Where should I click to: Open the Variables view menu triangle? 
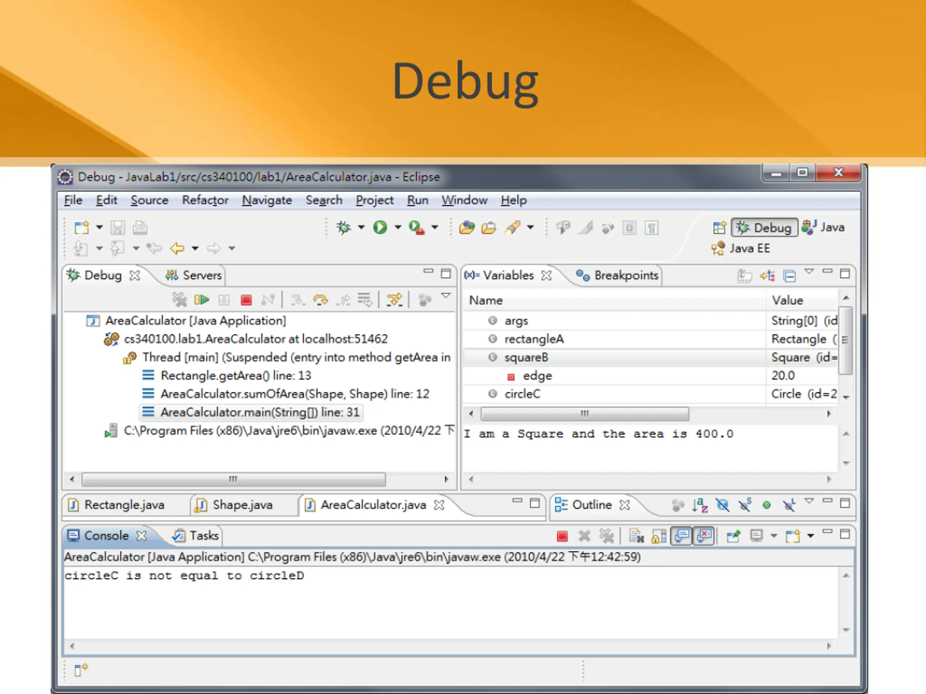pyautogui.click(x=809, y=271)
